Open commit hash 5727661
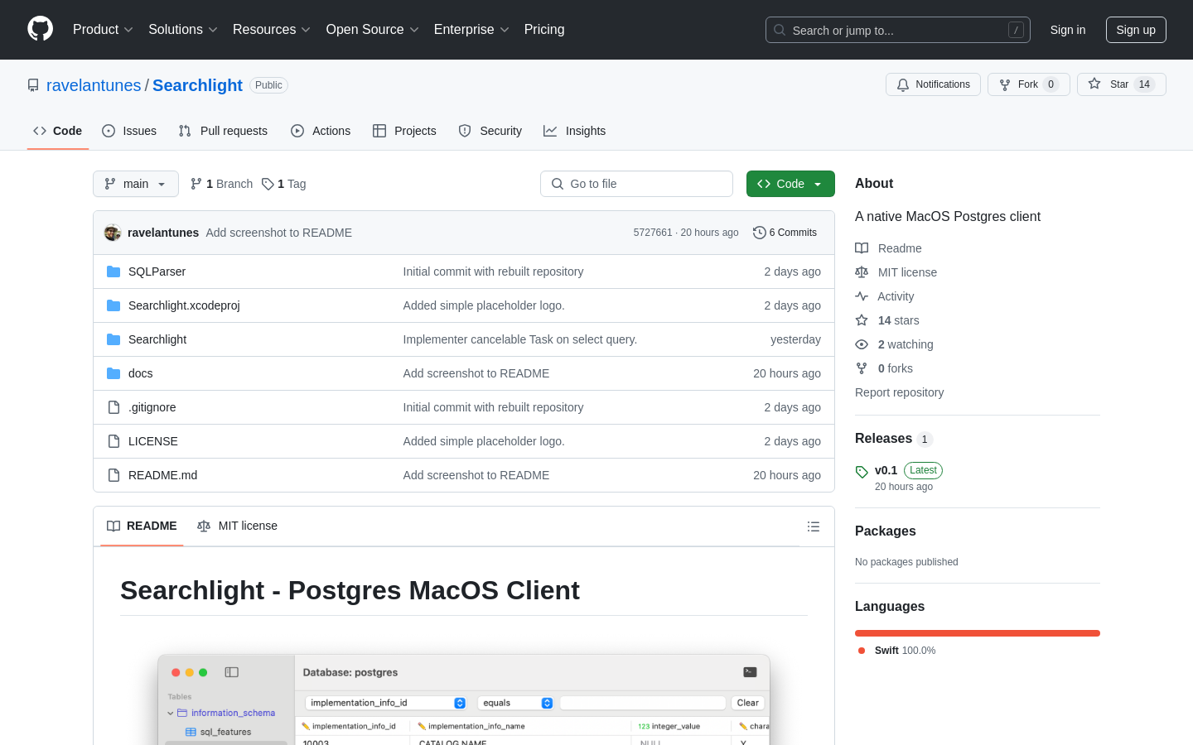 click(653, 233)
